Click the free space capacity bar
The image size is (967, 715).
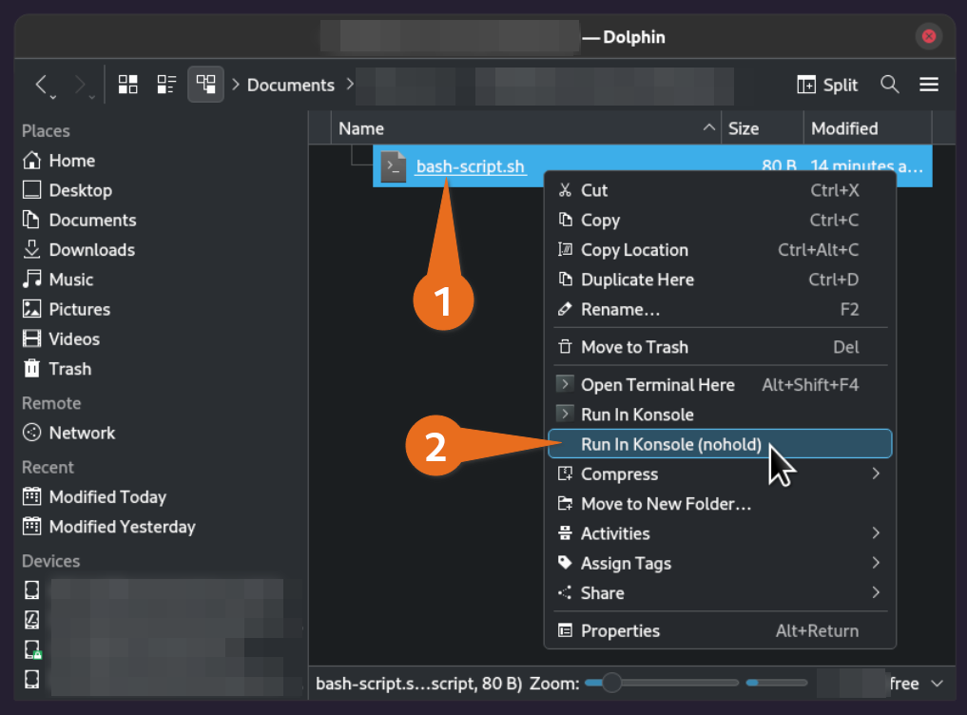776,683
